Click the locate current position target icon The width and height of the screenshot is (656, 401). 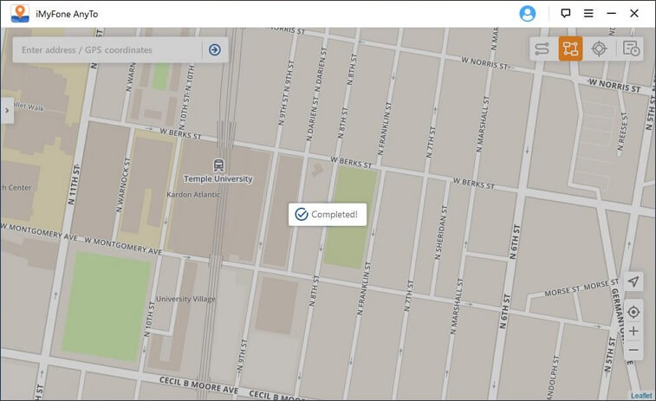[x=633, y=312]
